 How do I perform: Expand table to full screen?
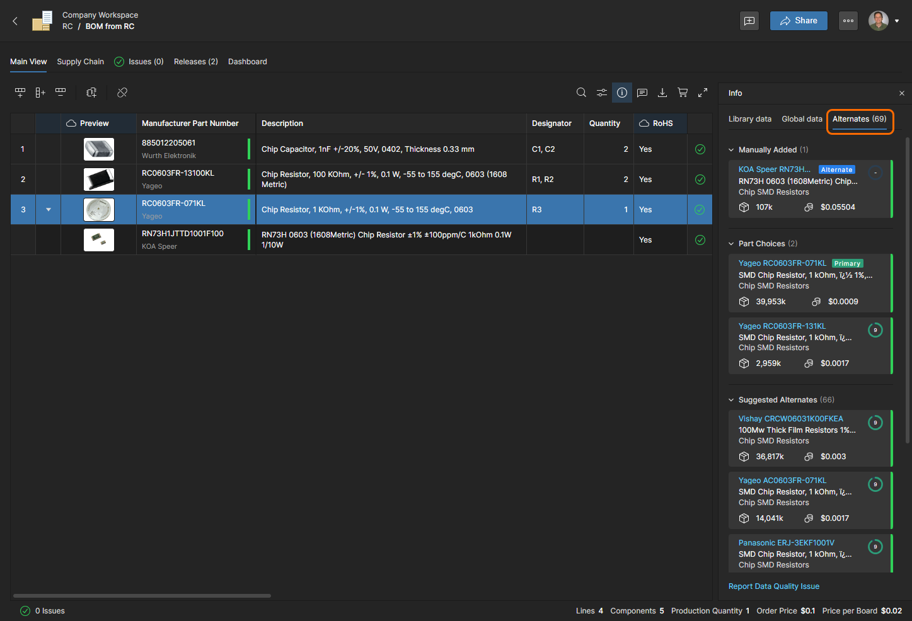coord(703,93)
